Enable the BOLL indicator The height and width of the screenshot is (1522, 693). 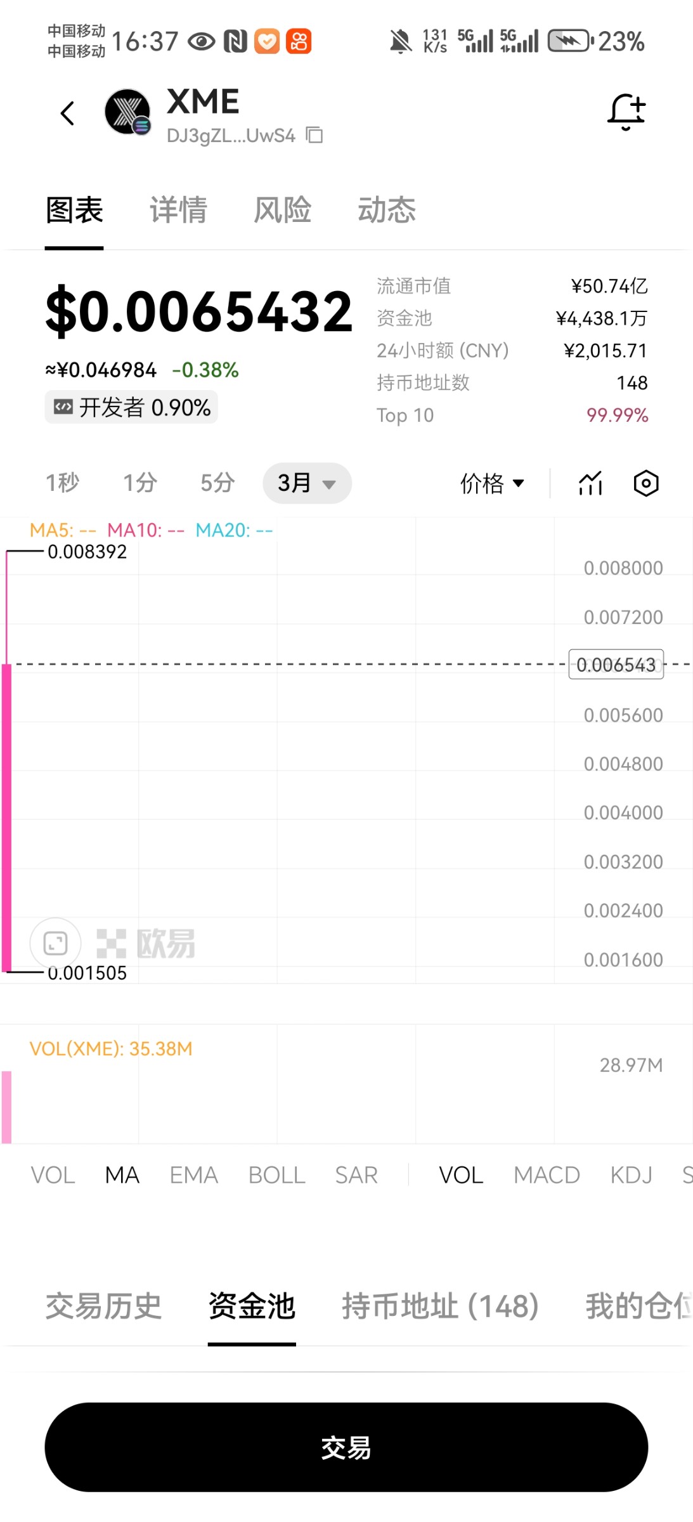[276, 1175]
